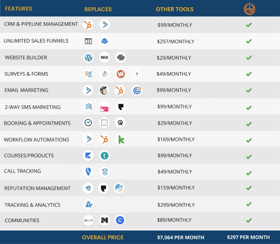
Task: Click the HubSpot icon in CRM row
Action: 88,25
